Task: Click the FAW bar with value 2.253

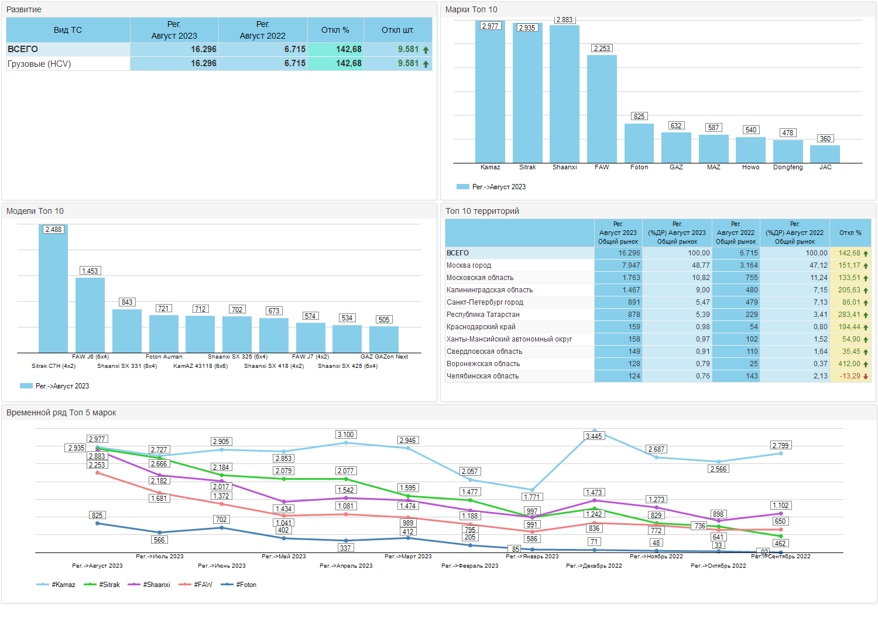Action: (x=602, y=109)
